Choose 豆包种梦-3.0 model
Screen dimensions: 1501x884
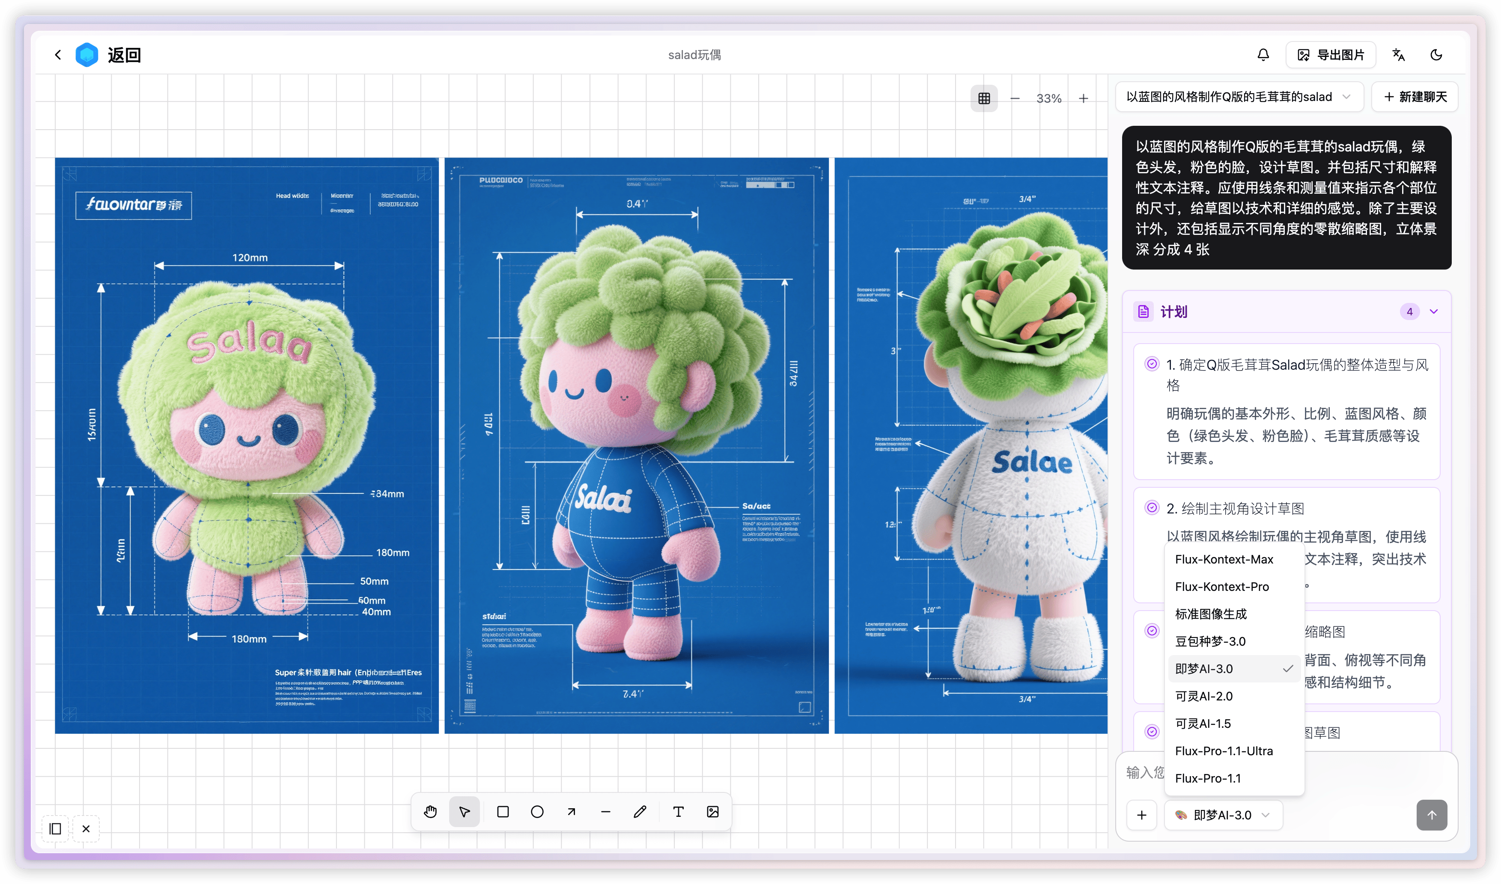coord(1233,641)
